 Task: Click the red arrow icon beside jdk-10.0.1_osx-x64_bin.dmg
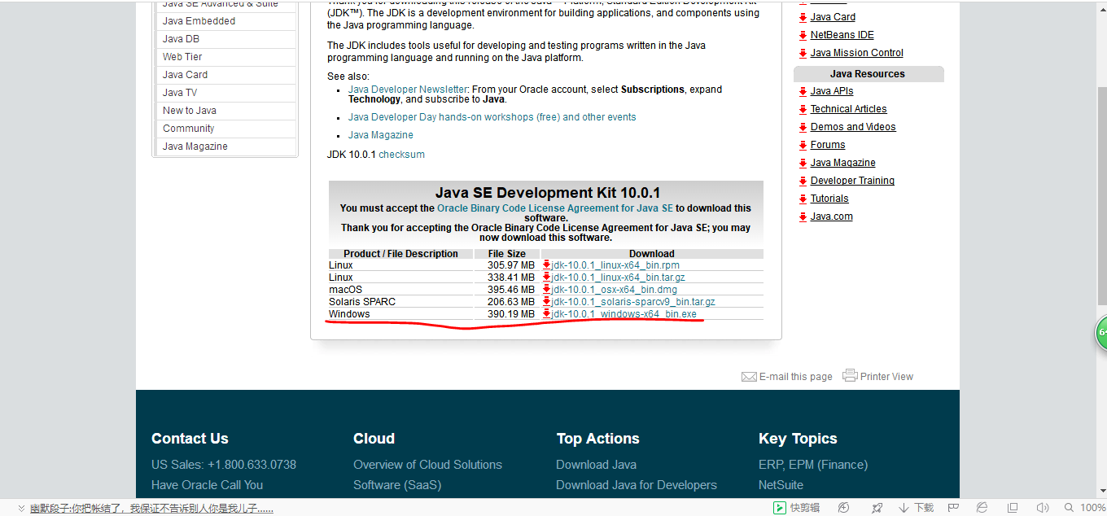coord(547,289)
